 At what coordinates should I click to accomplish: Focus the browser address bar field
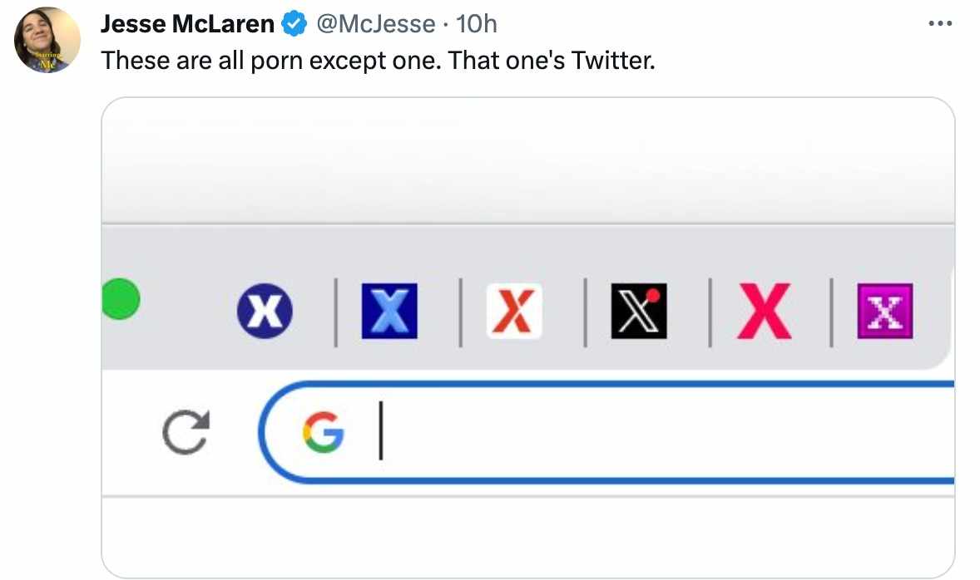click(649, 433)
